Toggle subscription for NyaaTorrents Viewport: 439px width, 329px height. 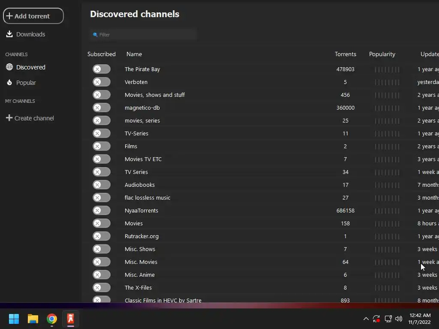pyautogui.click(x=102, y=211)
